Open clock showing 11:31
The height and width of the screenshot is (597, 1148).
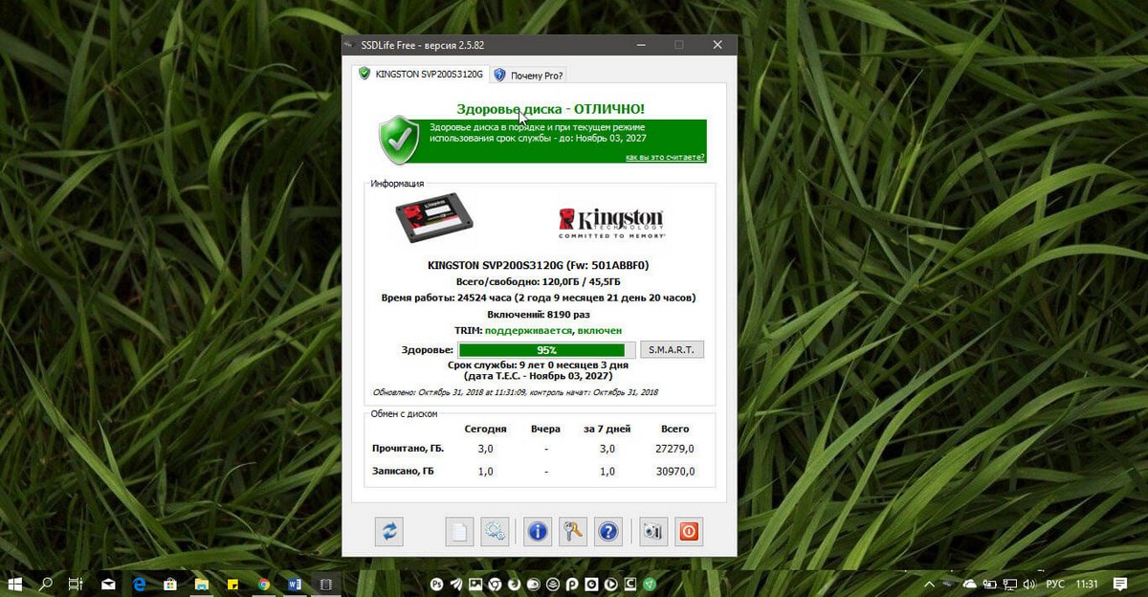click(x=1087, y=583)
